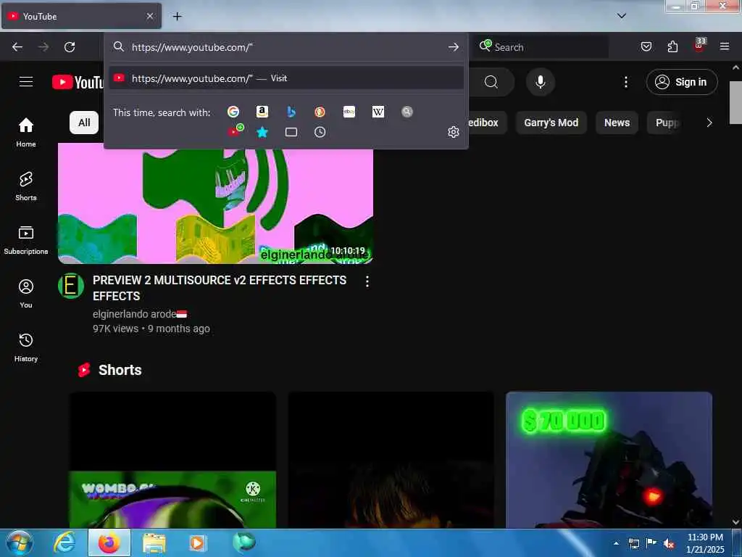The width and height of the screenshot is (742, 557).
Task: Visit https://www.youtube.com/ suggestion row
Action: [x=286, y=78]
